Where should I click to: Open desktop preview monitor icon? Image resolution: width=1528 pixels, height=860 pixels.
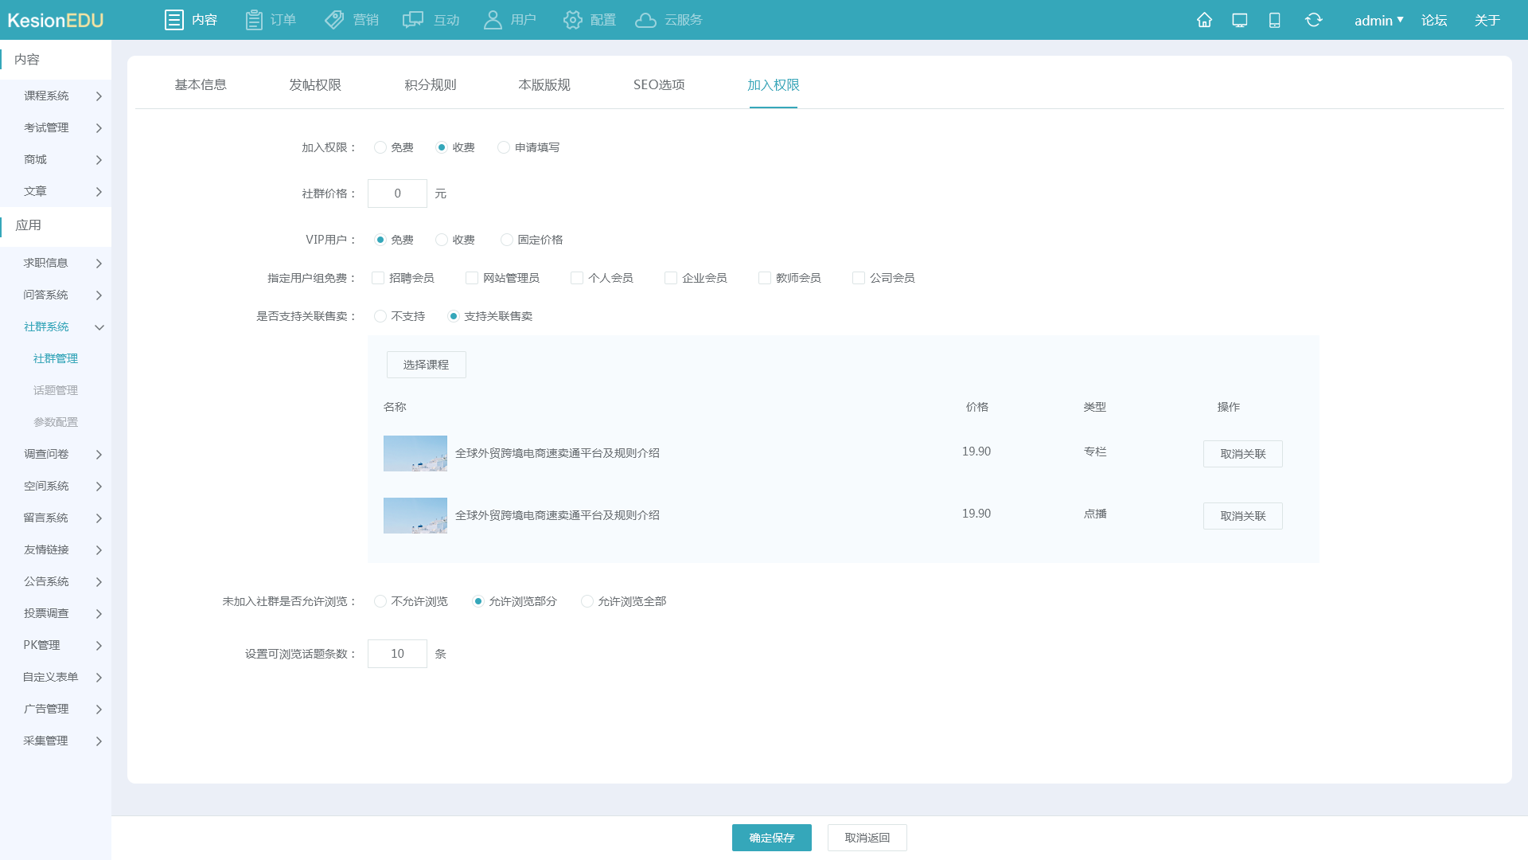[x=1239, y=20]
